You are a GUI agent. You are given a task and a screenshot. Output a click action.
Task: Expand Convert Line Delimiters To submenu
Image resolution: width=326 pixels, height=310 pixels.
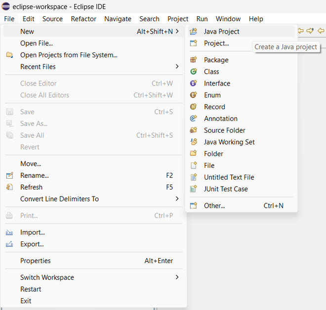pyautogui.click(x=177, y=199)
